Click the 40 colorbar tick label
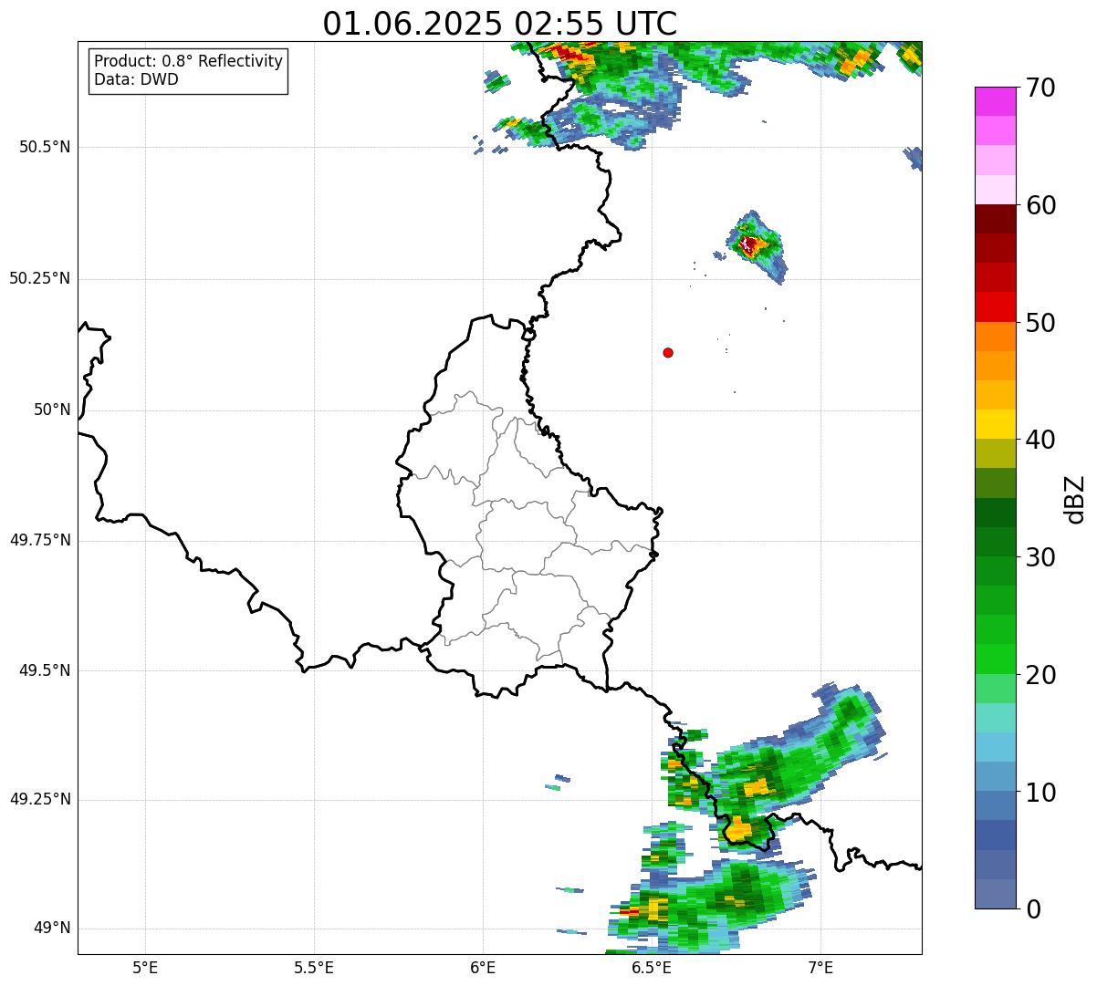1097x986 pixels. pyautogui.click(x=1041, y=440)
